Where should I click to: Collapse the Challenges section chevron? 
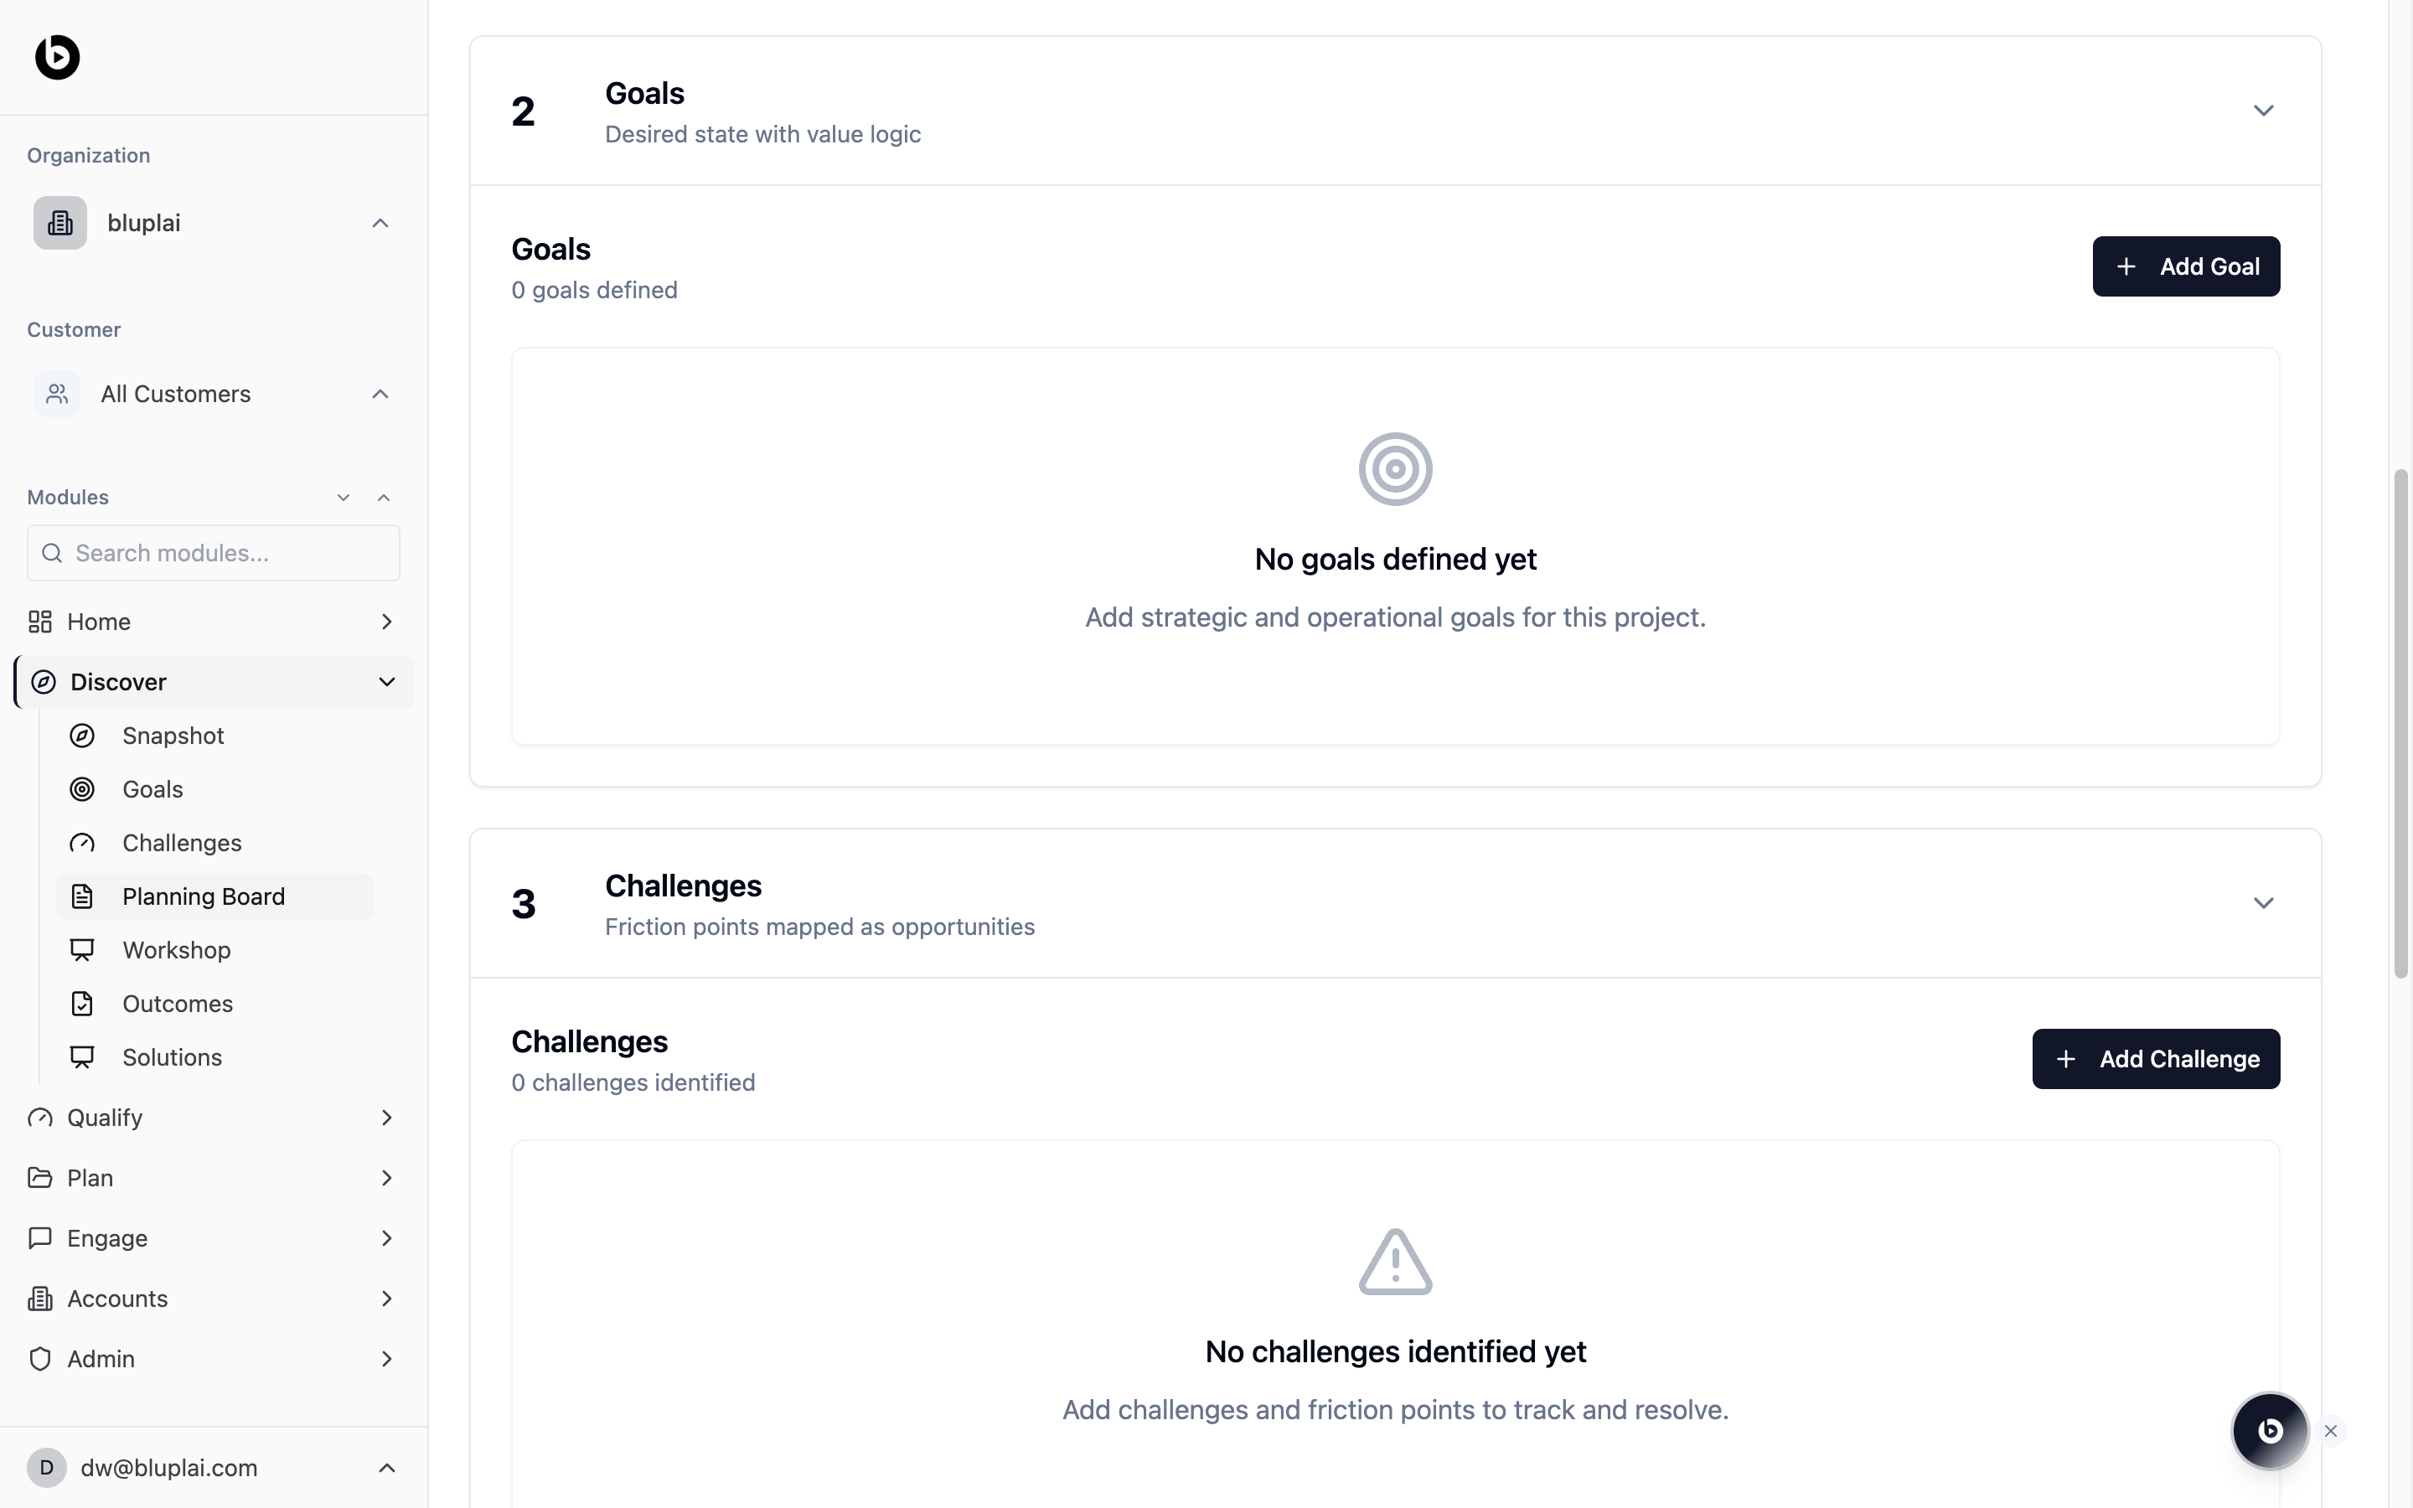2262,902
